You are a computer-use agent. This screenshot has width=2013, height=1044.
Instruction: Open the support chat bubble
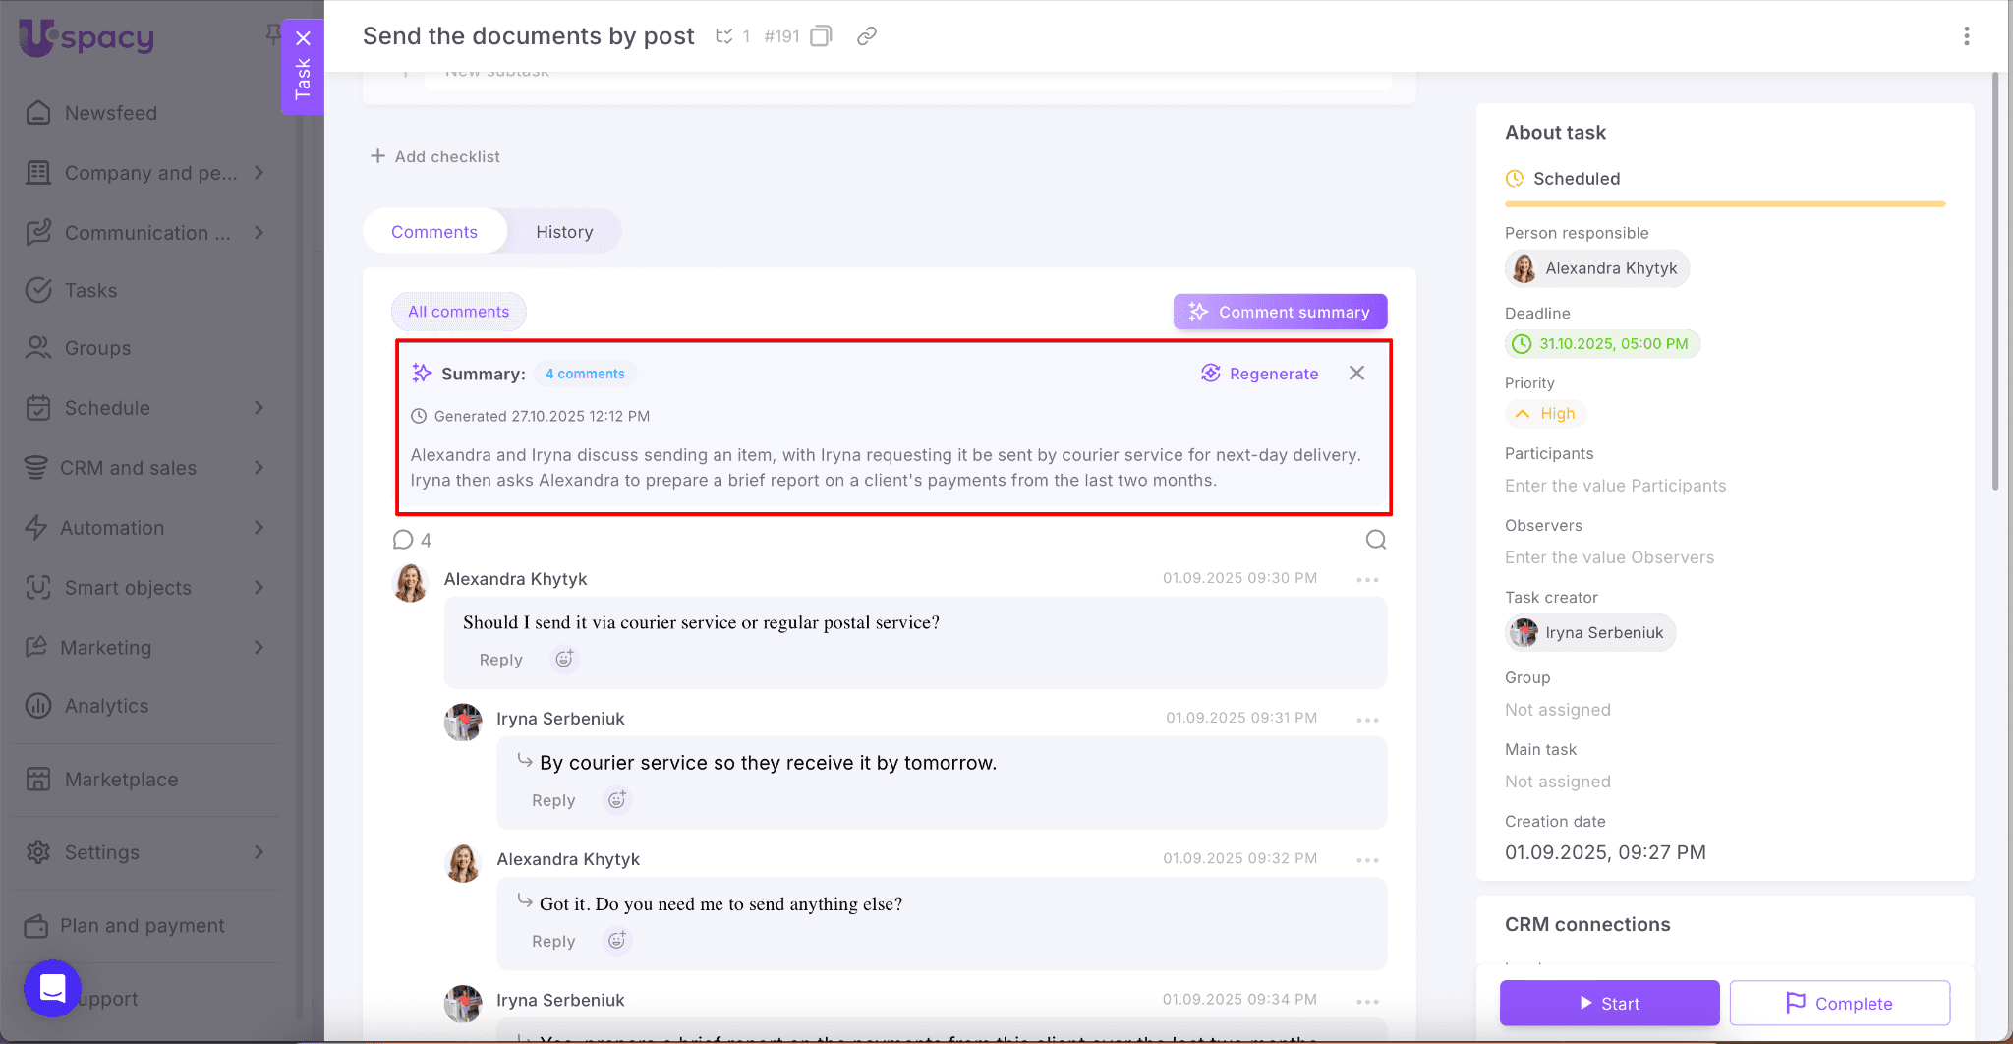coord(52,988)
